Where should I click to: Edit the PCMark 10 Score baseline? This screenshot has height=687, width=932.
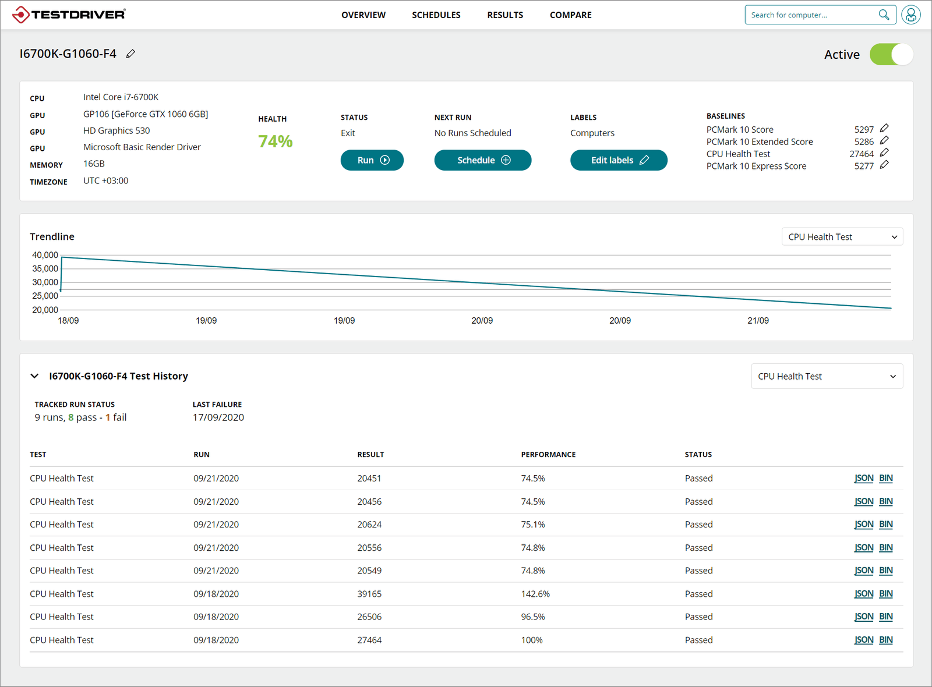tap(884, 128)
